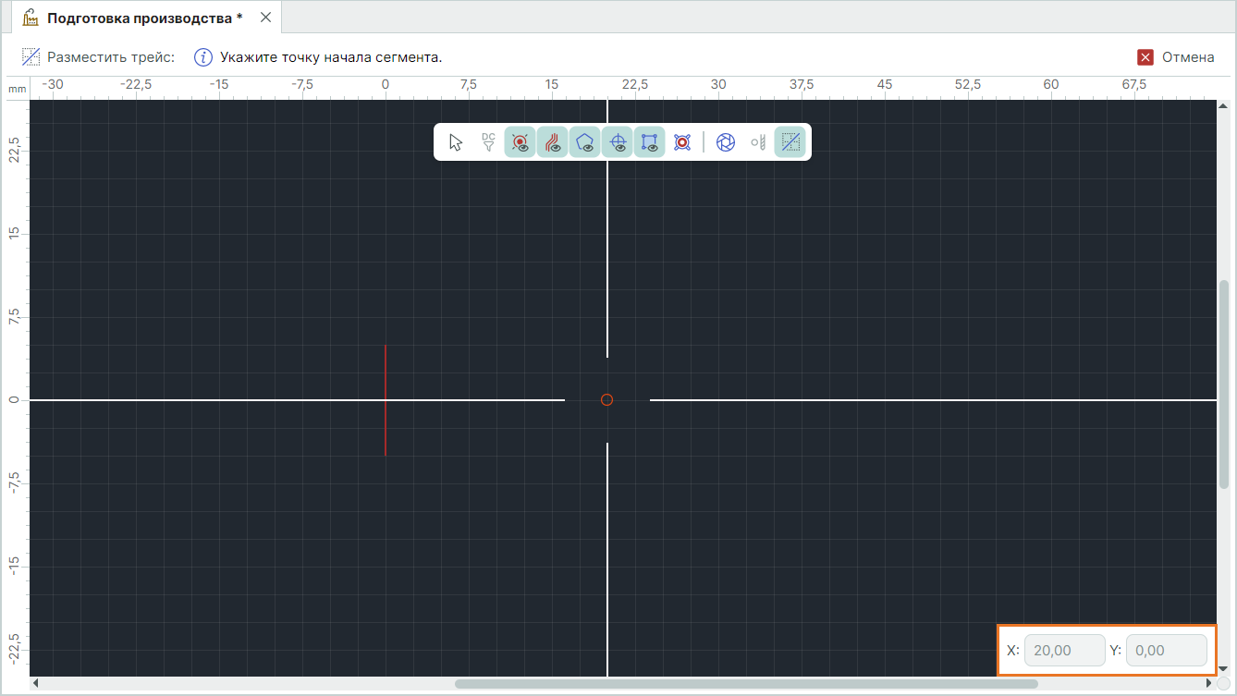Screen dimensions: 1237x696
Task: Click the horizontal scrollbar thumb
Action: (745, 684)
